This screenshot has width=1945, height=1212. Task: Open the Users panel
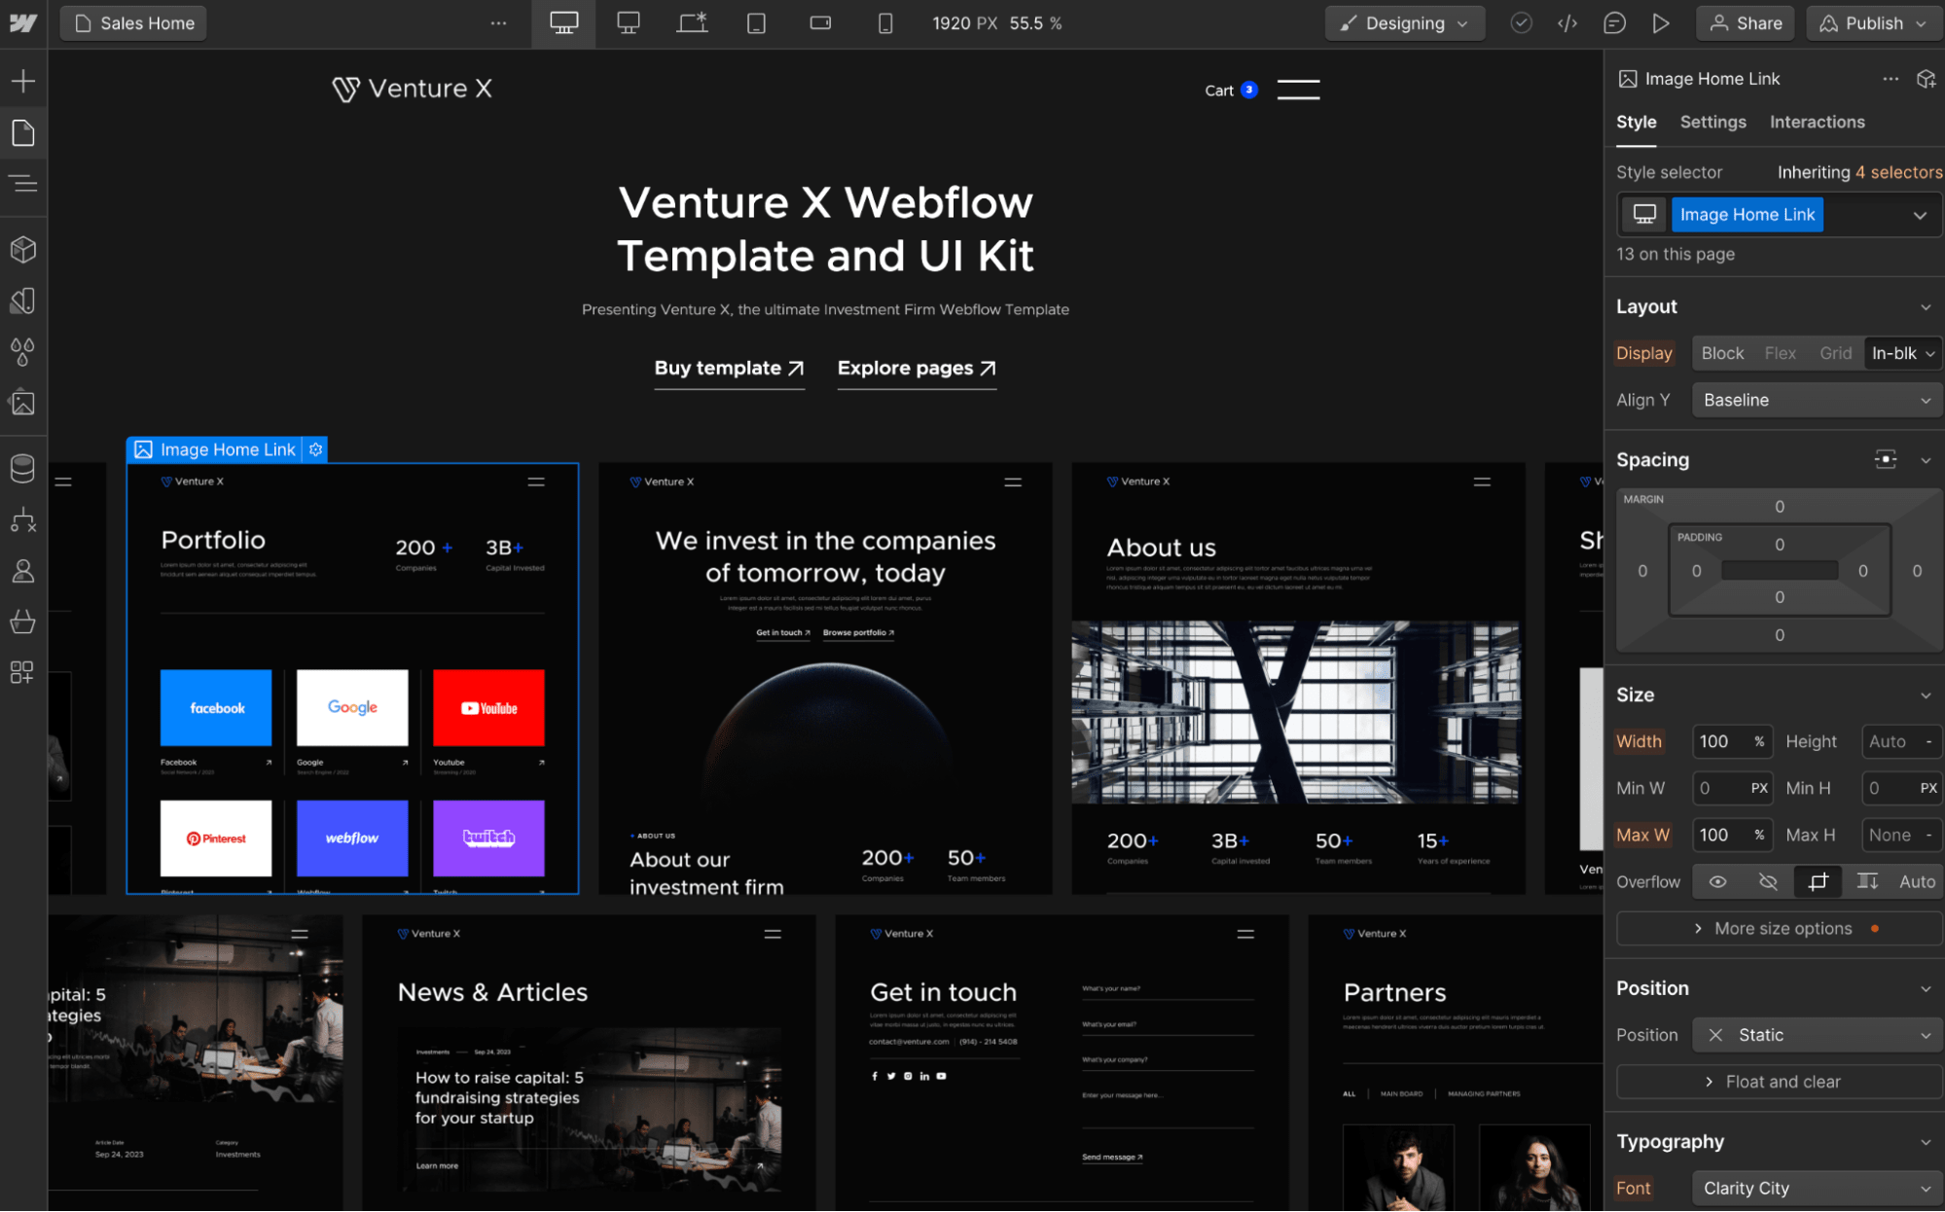coord(23,571)
